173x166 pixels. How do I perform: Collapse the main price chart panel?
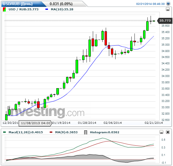pos(168,9)
